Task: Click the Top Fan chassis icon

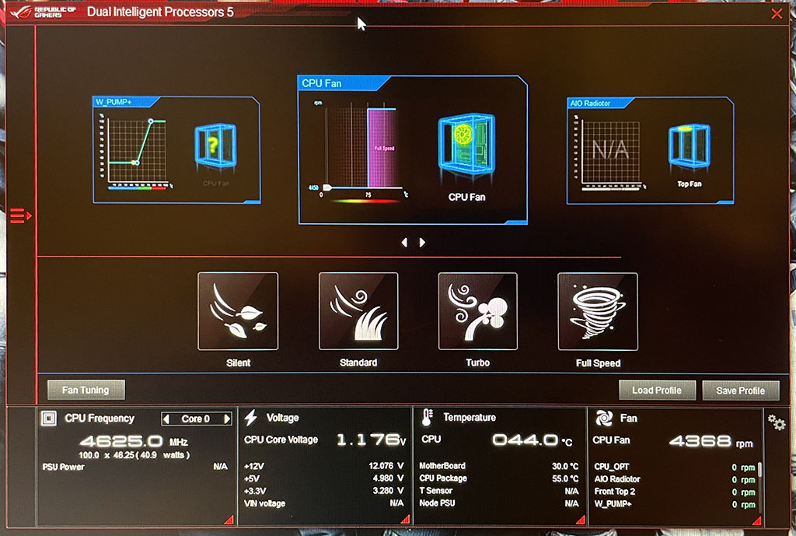Action: pos(689,146)
